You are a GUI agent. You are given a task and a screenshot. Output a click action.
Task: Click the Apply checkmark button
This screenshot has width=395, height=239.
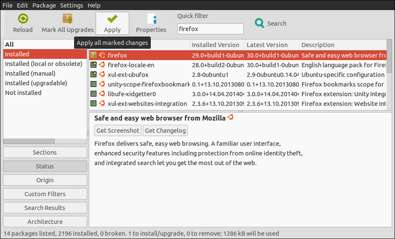[112, 23]
